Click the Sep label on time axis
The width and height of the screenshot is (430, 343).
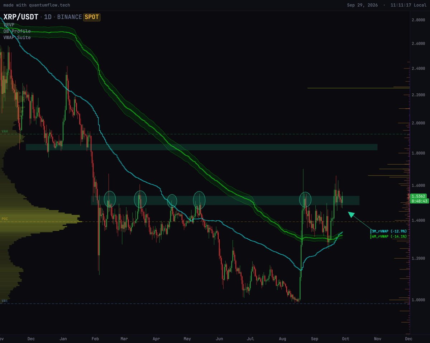click(x=315, y=339)
